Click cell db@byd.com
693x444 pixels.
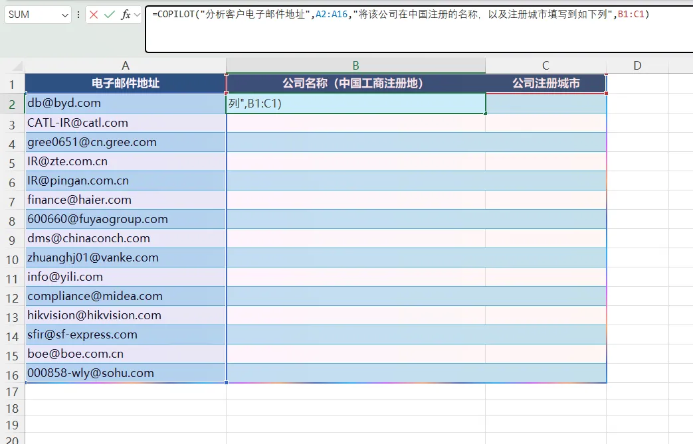pyautogui.click(x=126, y=104)
